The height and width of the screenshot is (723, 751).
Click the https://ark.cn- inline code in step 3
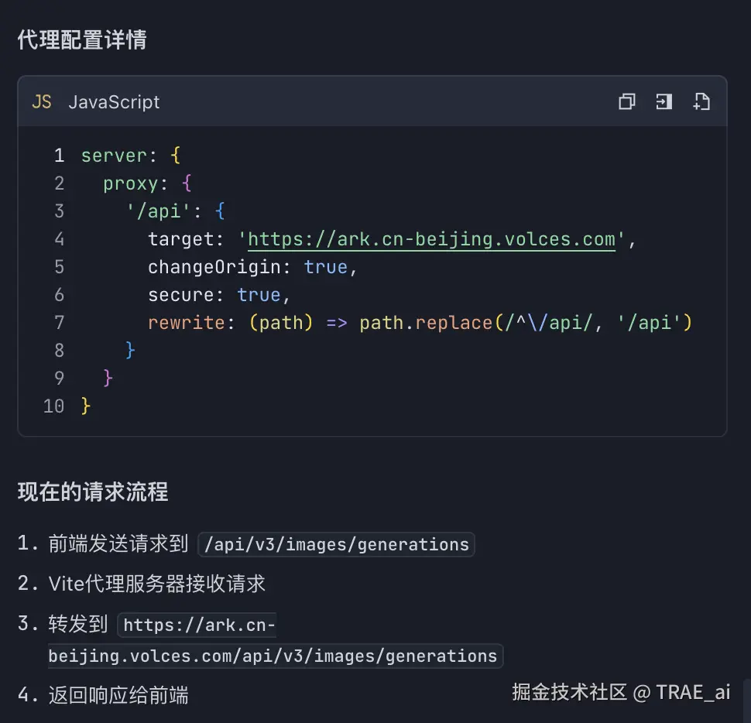click(198, 625)
